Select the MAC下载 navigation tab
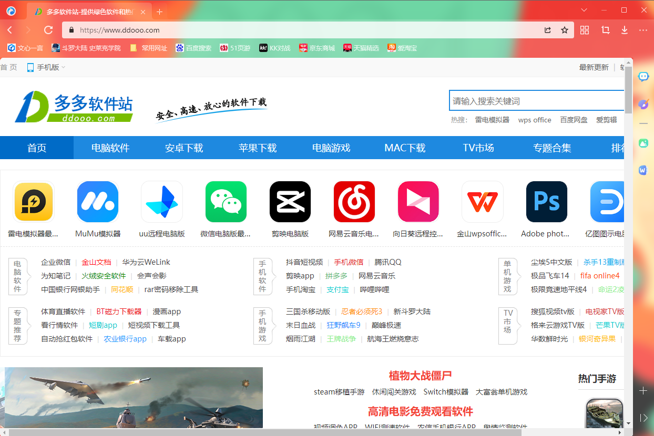 click(405, 148)
